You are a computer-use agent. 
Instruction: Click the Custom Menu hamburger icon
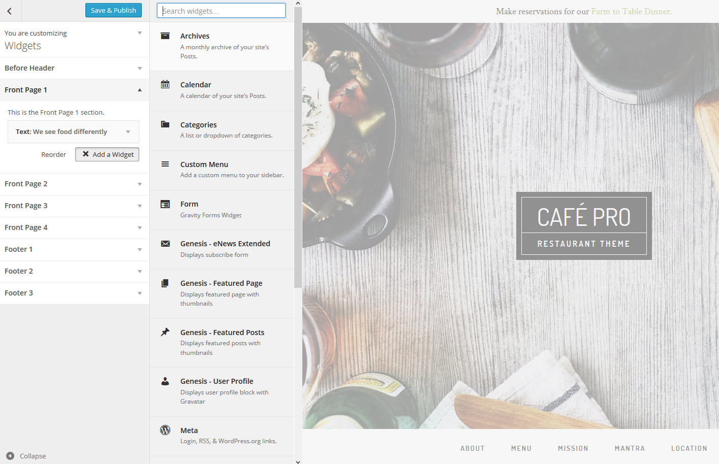tap(165, 164)
